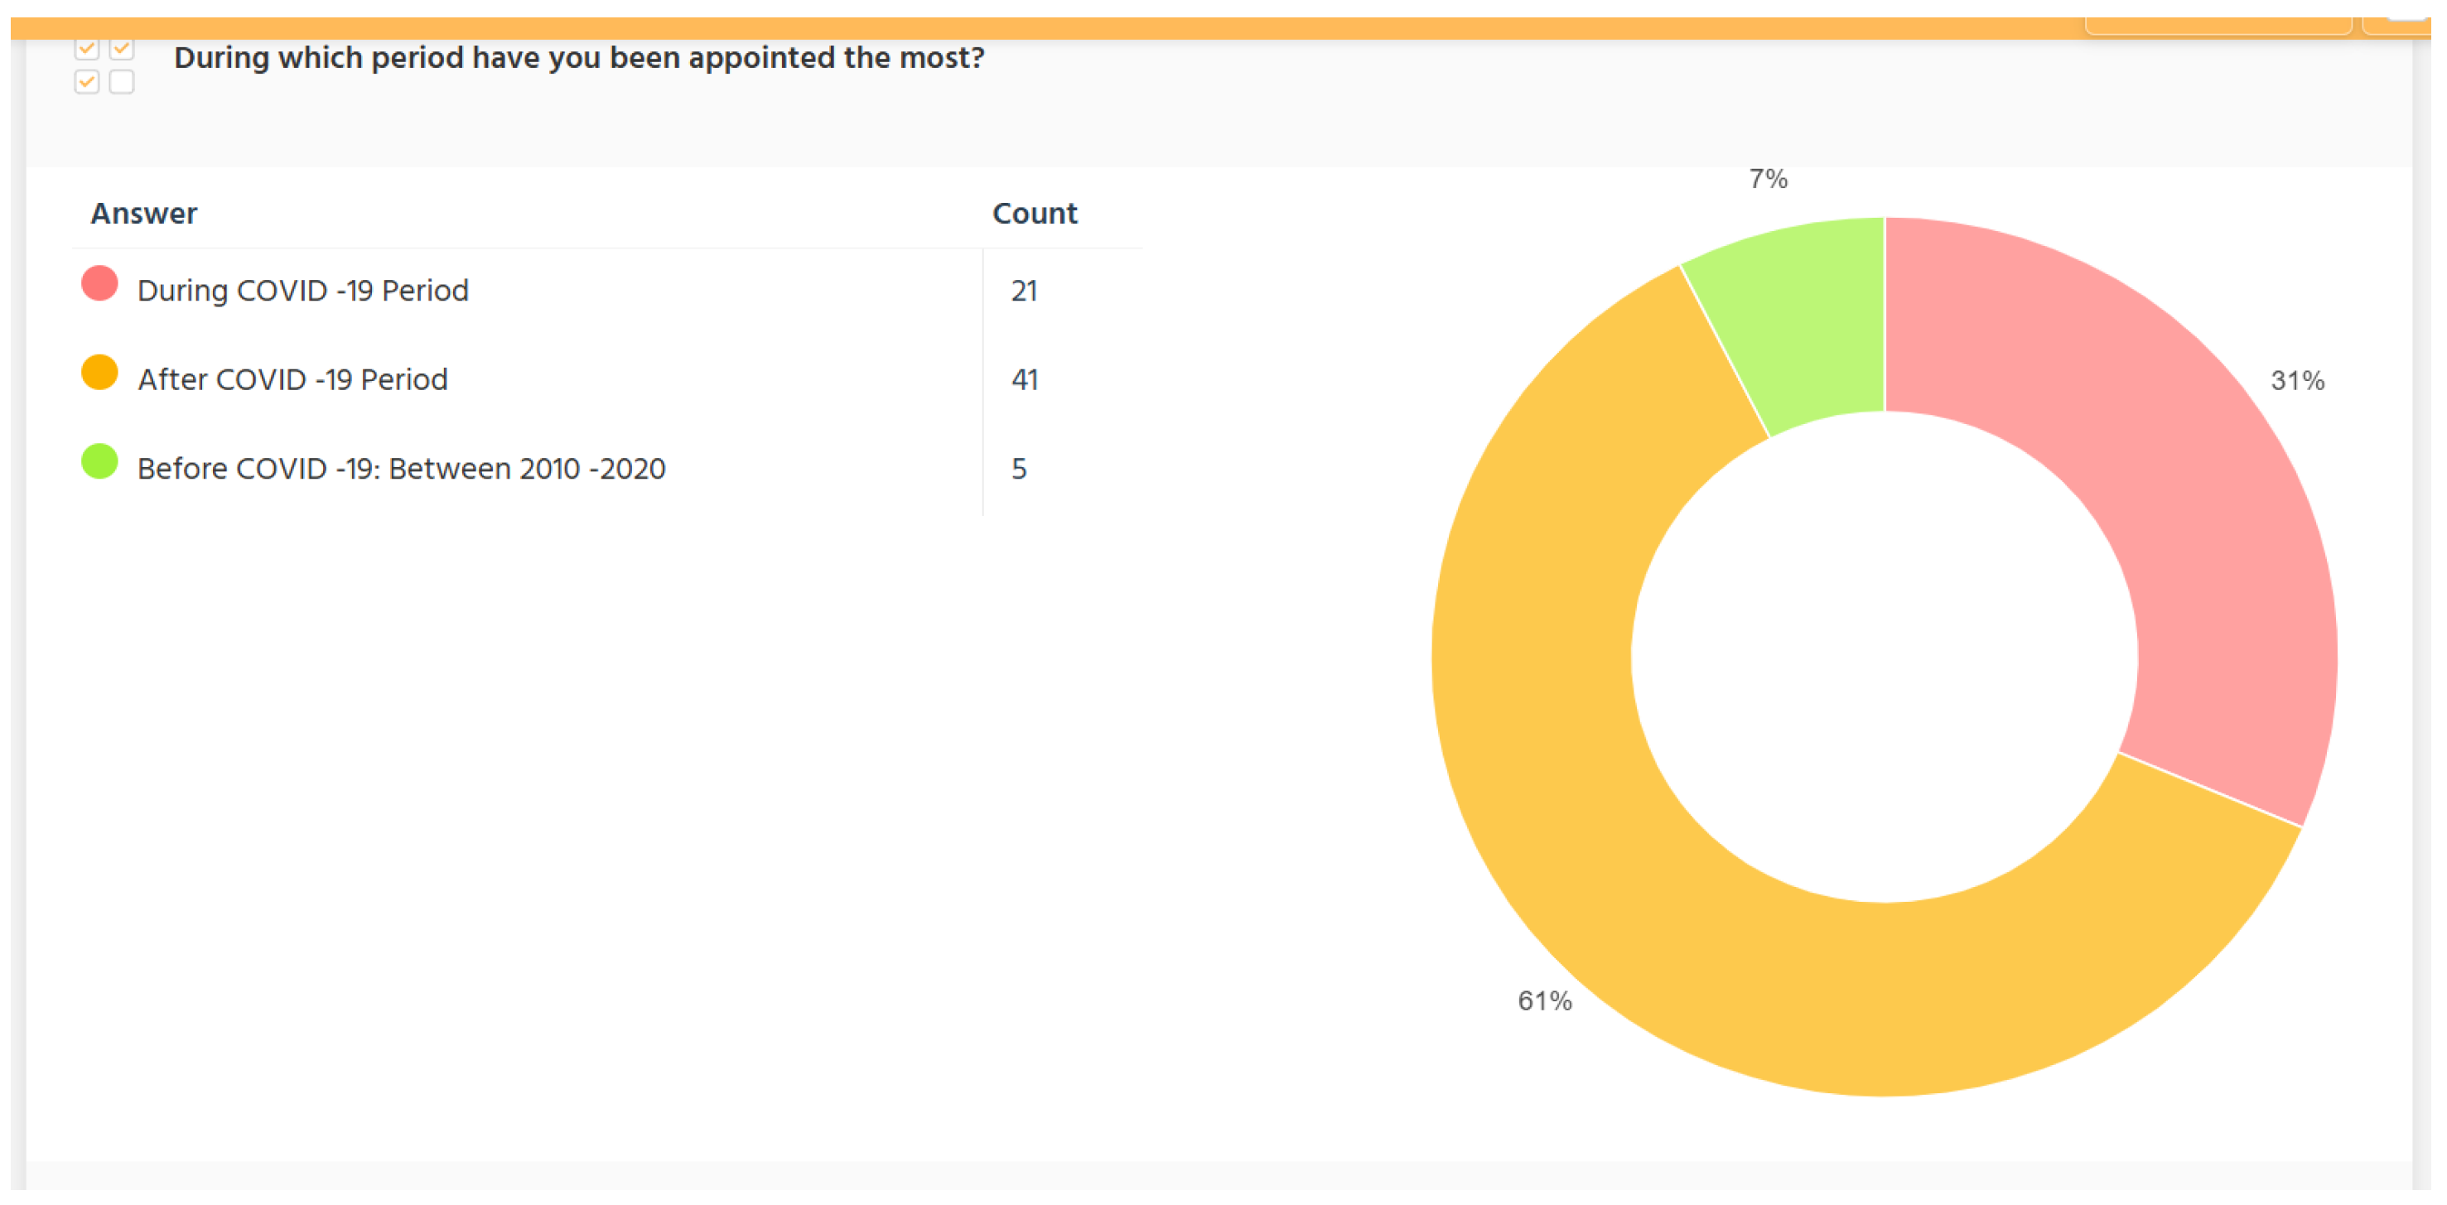The image size is (2447, 1205).
Task: Click the count value 21
Action: 1024,291
